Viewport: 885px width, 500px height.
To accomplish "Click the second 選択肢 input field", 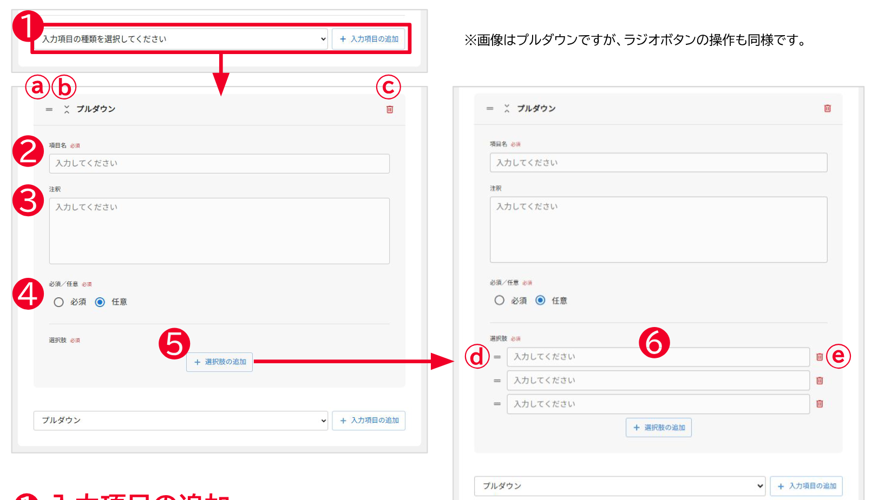I will point(658,381).
